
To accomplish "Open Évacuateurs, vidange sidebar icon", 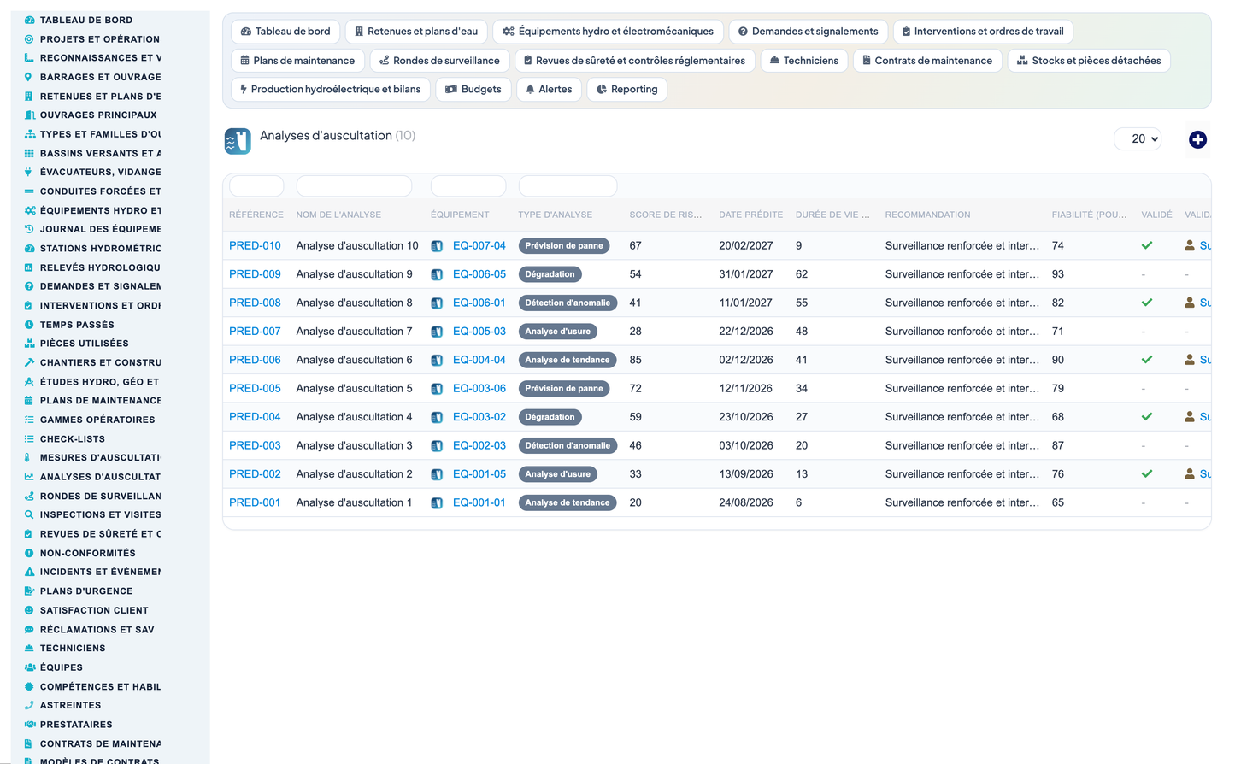I will (29, 172).
